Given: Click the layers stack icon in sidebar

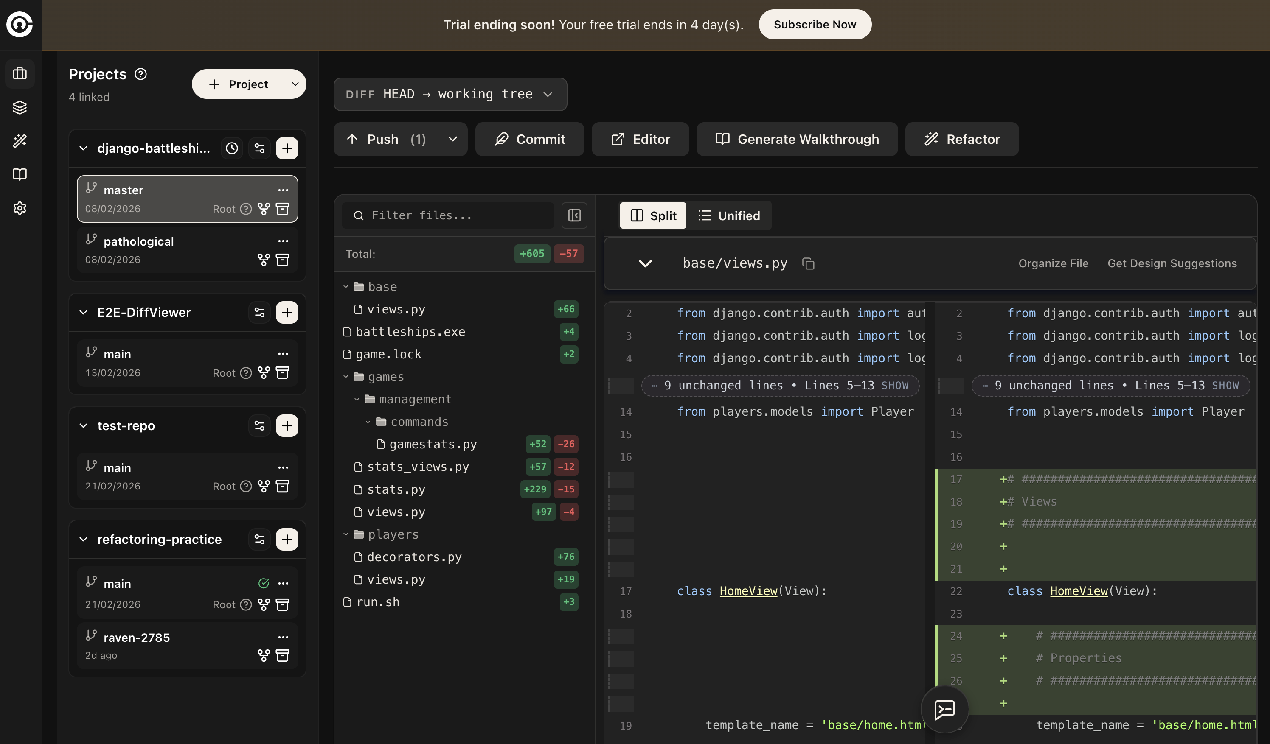Looking at the screenshot, I should coord(20,107).
